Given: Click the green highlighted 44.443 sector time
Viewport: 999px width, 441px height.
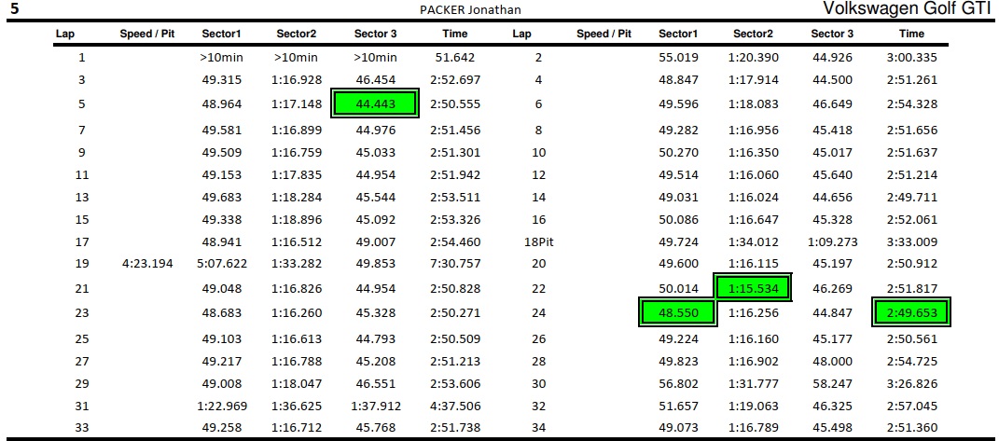Looking at the screenshot, I should point(375,104).
